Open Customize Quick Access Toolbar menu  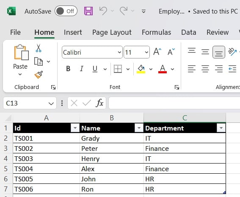[x=143, y=11]
